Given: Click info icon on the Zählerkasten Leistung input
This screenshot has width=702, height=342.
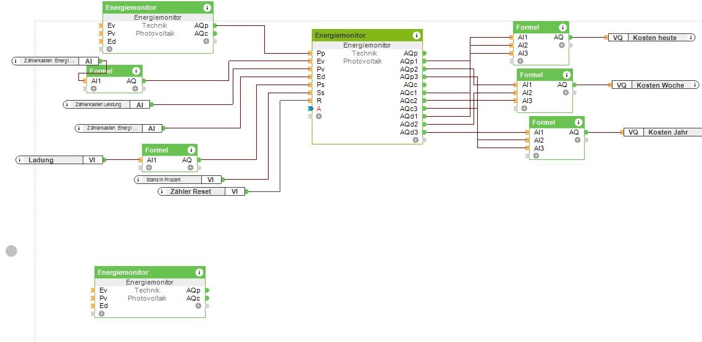Looking at the screenshot, I should click(x=67, y=104).
